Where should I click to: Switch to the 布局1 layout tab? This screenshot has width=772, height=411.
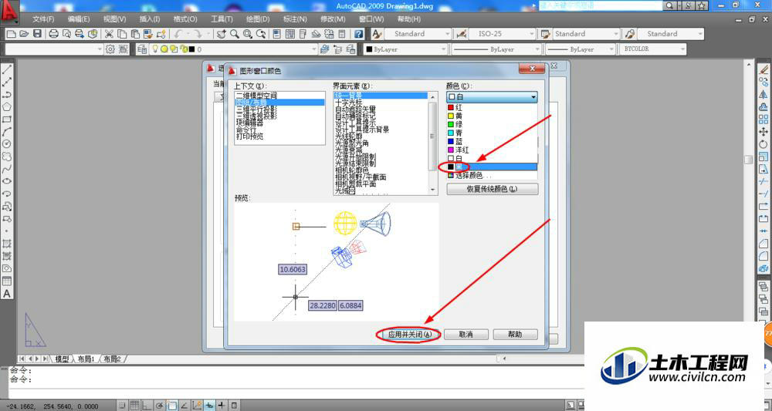coord(86,359)
